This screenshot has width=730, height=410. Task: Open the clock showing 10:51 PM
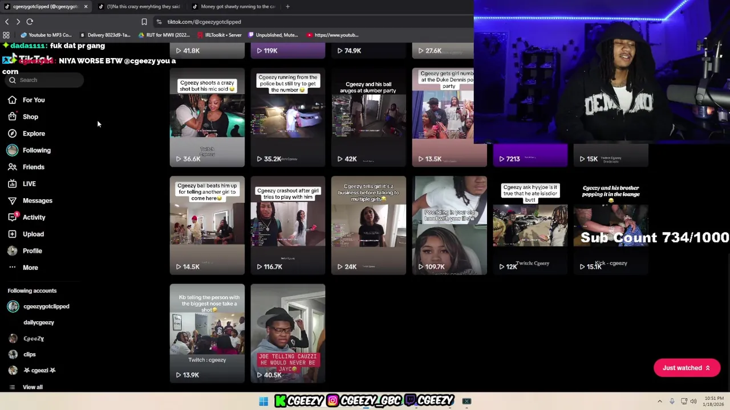(x=714, y=401)
